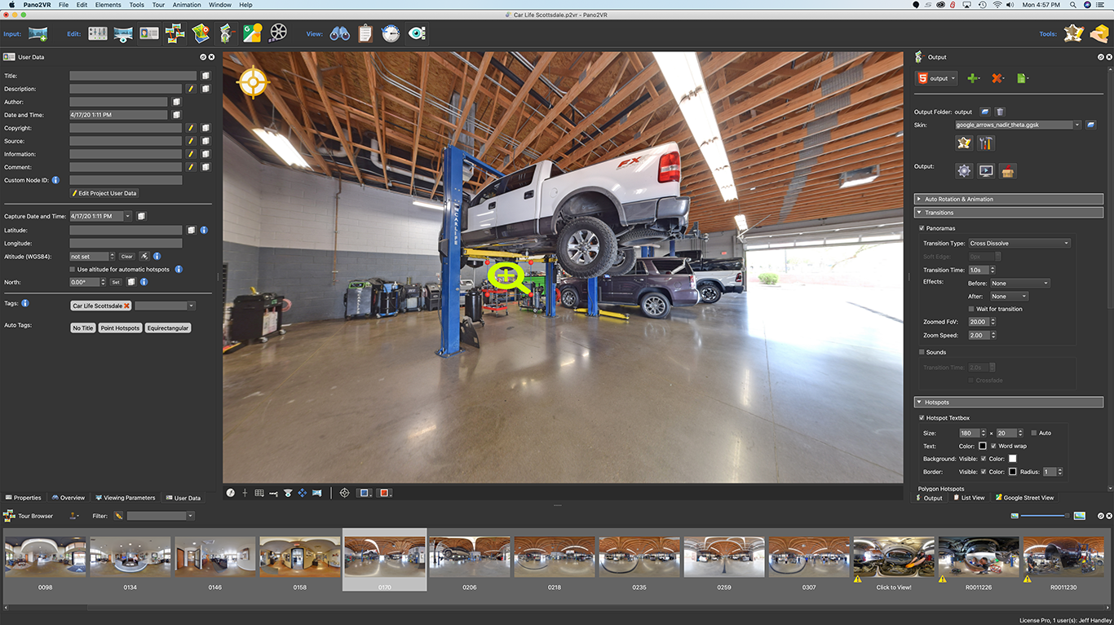This screenshot has height=625, width=1114.
Task: Open the History clipboard toolbar icon
Action: tap(365, 33)
